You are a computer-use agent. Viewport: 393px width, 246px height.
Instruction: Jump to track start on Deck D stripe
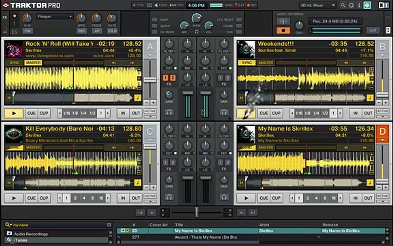coord(242,182)
